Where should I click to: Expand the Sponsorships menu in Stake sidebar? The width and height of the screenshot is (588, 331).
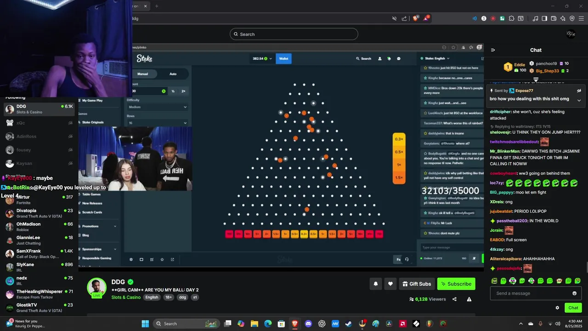pos(98,249)
